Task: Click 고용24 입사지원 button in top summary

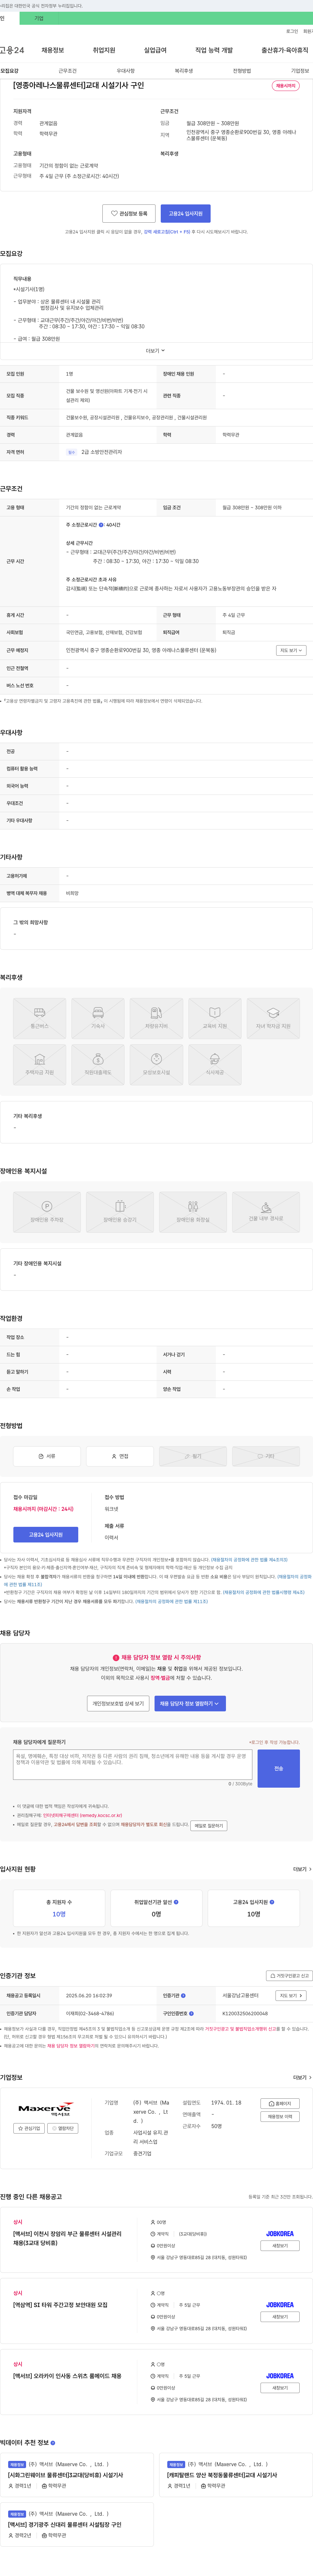Action: click(186, 213)
